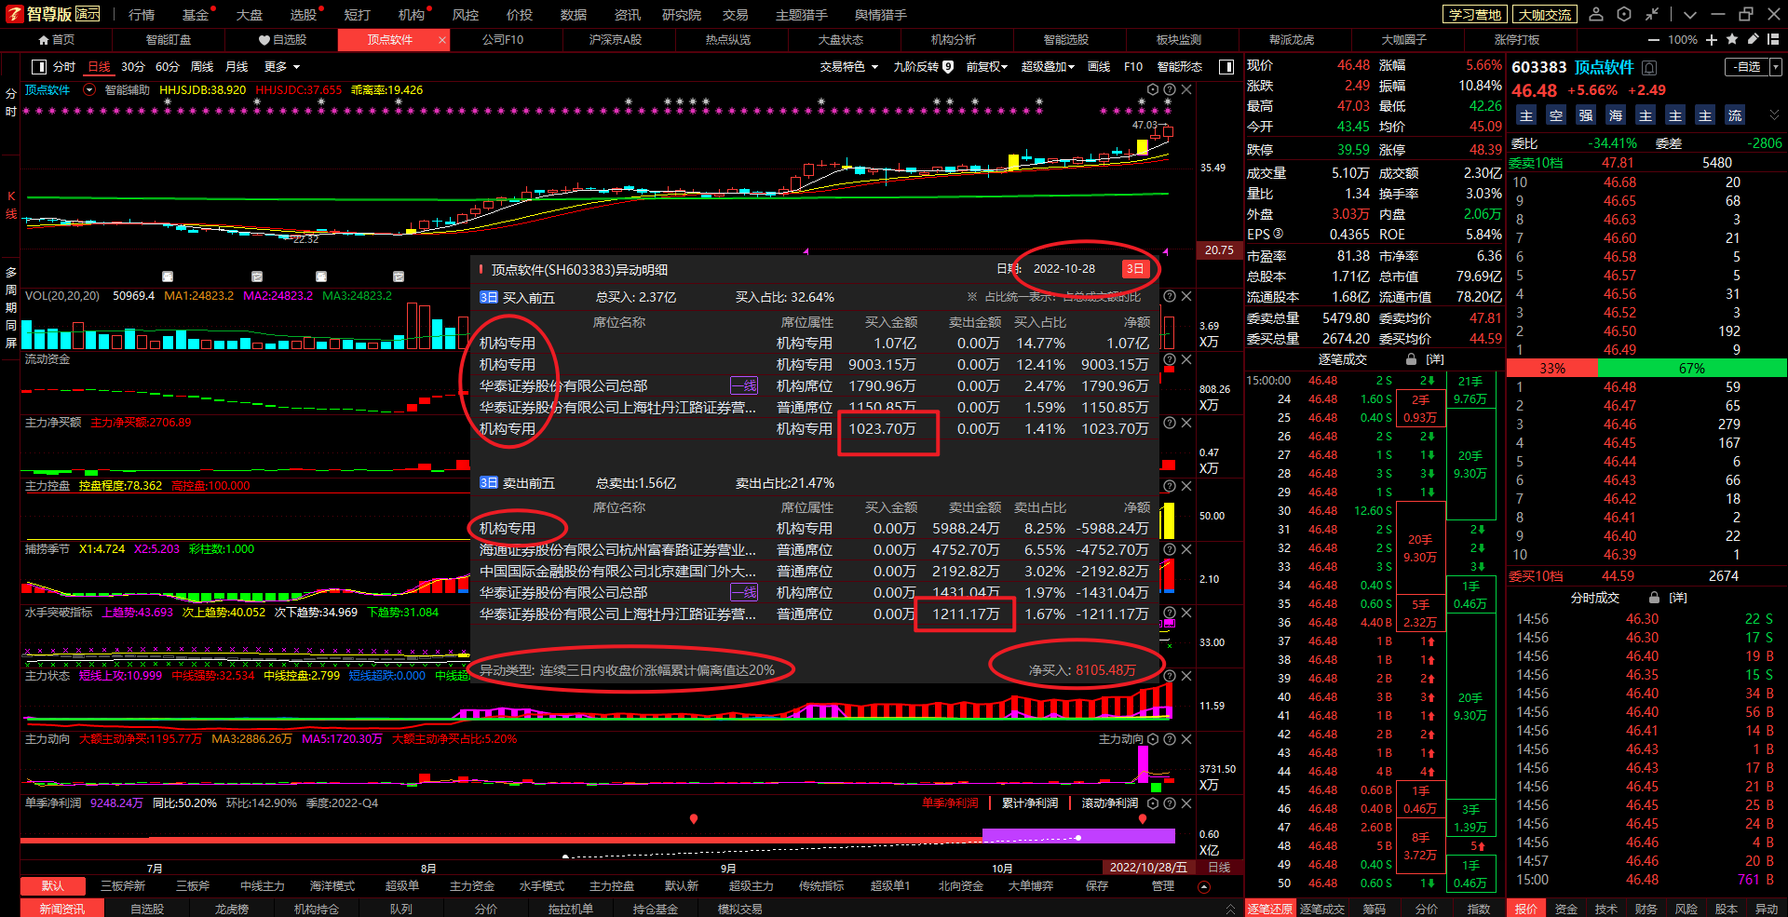1788x917 pixels.
Task: Open the 主题猎手 menu
Action: [x=802, y=15]
